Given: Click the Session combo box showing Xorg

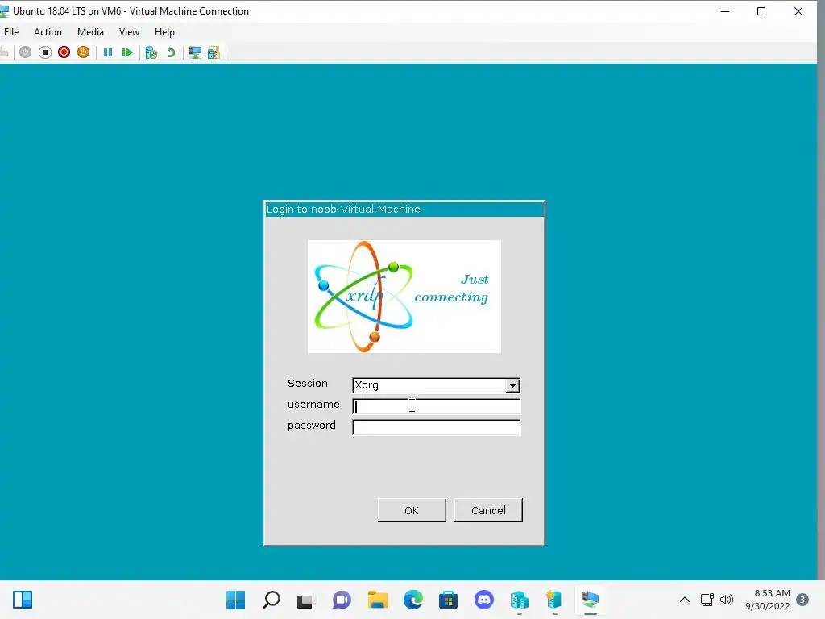Looking at the screenshot, I should click(436, 385).
